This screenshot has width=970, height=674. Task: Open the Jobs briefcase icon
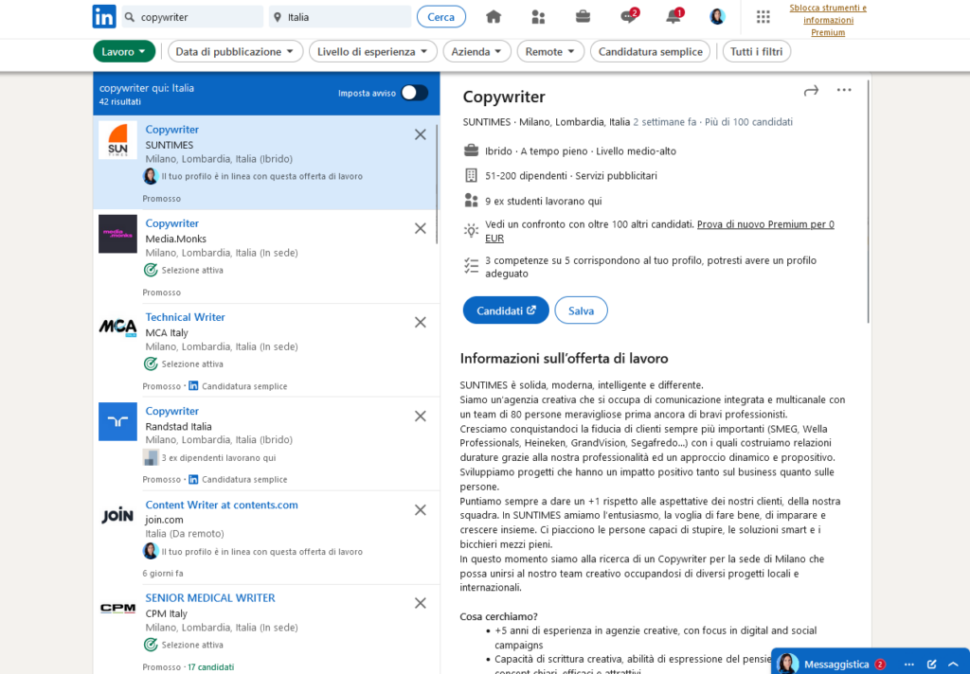coord(583,17)
